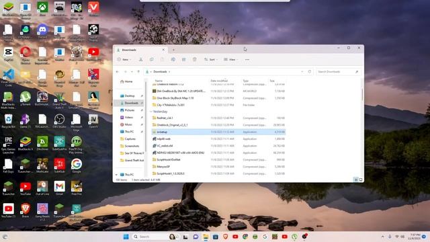
Task: Select the selected setup application file
Action: (218, 132)
